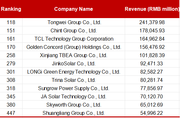Image resolution: width=180 pixels, height=118 pixels.
Task: Click the Ranking column header
Action: coord(11,9)
